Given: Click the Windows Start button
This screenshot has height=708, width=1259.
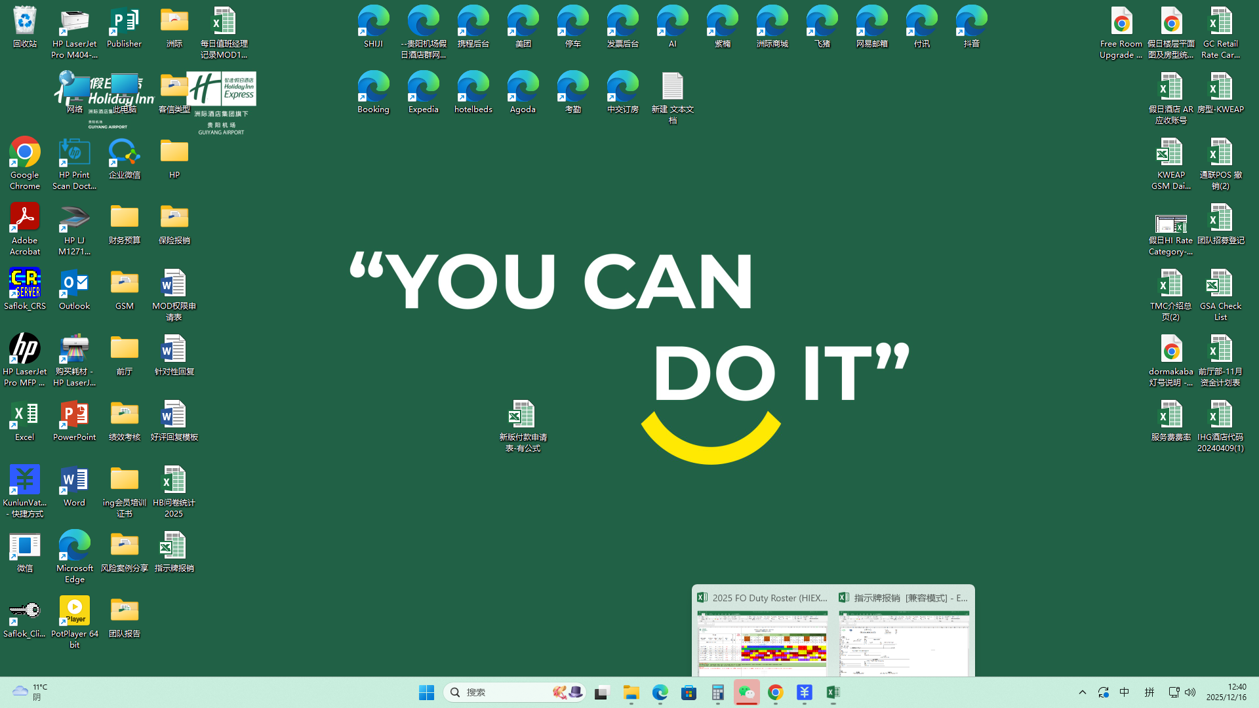Looking at the screenshot, I should 426,692.
